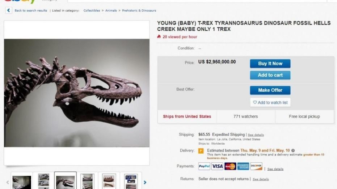Viewport: 337px width, 189px height.
Task: Select the first skeleton thumbnail
Action: click(x=22, y=181)
